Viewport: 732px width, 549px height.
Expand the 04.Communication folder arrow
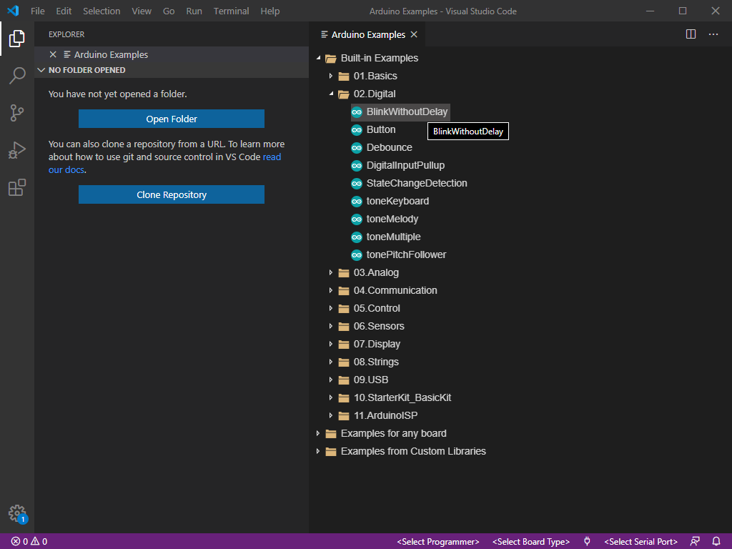pos(330,290)
